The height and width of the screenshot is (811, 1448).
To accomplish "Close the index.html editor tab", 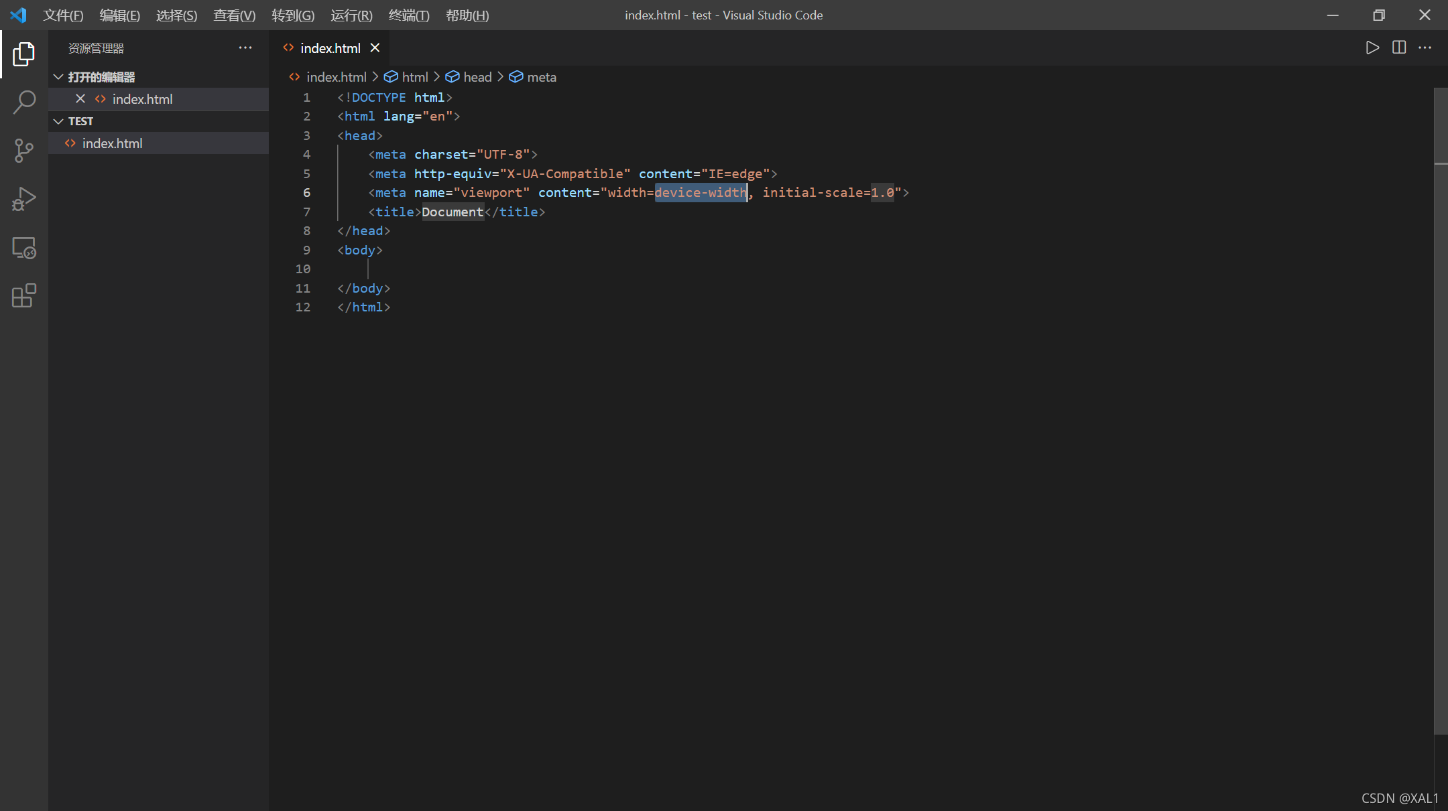I will (x=375, y=48).
